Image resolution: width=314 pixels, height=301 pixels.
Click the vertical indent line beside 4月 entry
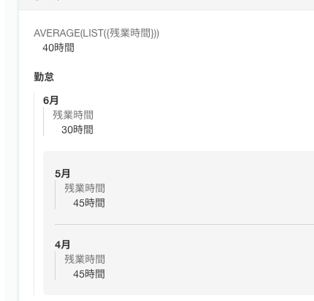[x=55, y=266]
